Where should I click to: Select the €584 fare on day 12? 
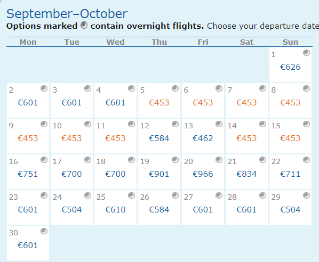click(159, 138)
